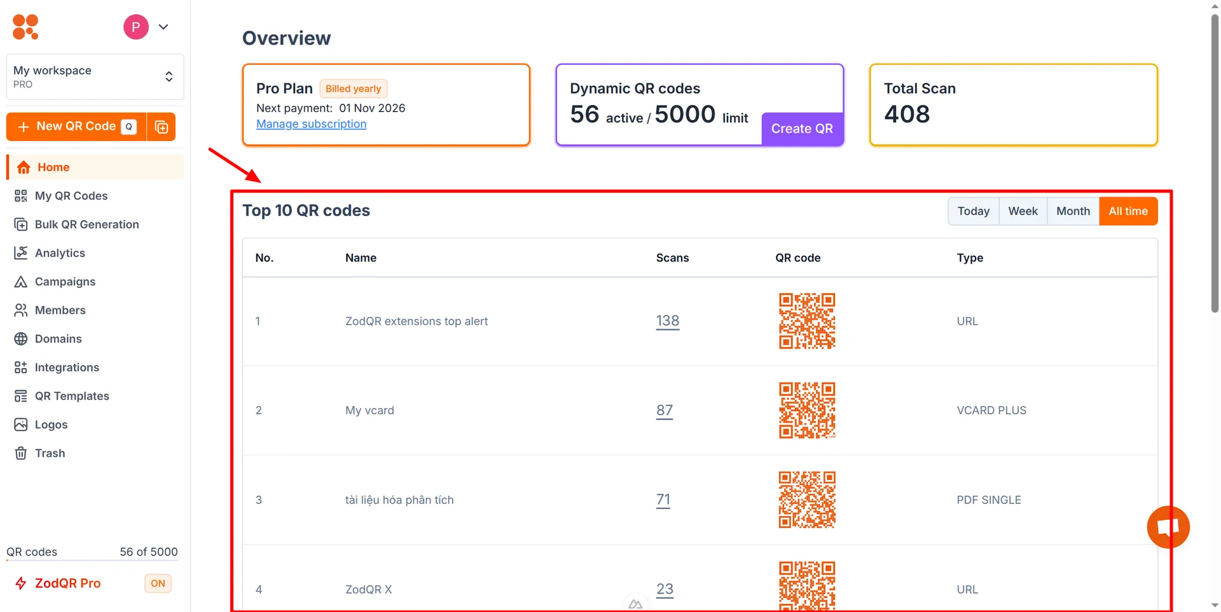The image size is (1221, 612).
Task: Click the Name column header
Action: [x=361, y=258]
